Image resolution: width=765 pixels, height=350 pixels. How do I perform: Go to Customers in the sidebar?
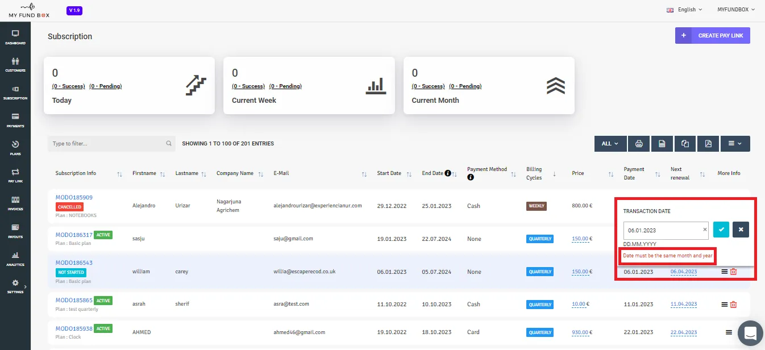(15, 65)
